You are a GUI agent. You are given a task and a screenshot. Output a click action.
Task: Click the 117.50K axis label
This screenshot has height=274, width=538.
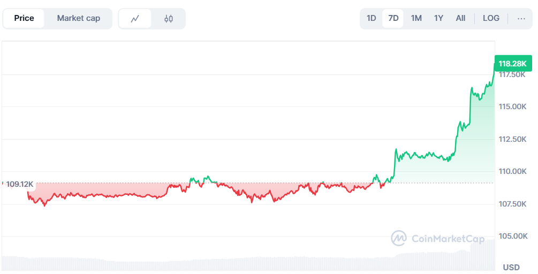pos(512,75)
